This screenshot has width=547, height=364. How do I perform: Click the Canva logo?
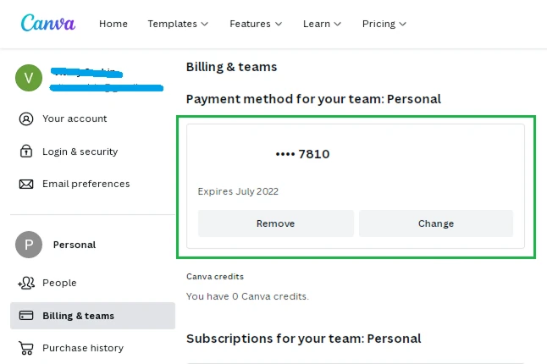point(47,23)
